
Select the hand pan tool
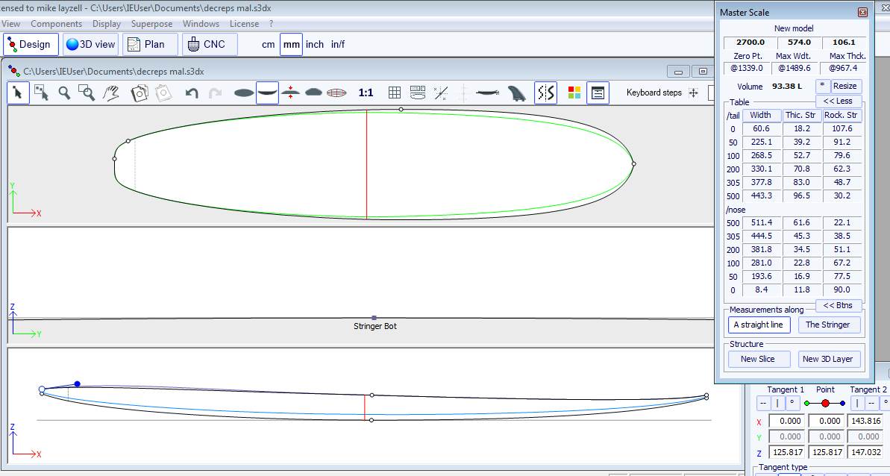111,93
